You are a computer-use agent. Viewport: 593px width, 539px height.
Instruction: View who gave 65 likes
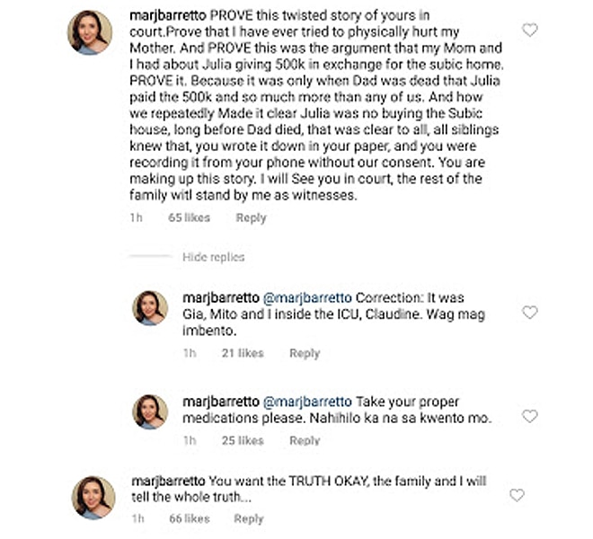click(189, 218)
